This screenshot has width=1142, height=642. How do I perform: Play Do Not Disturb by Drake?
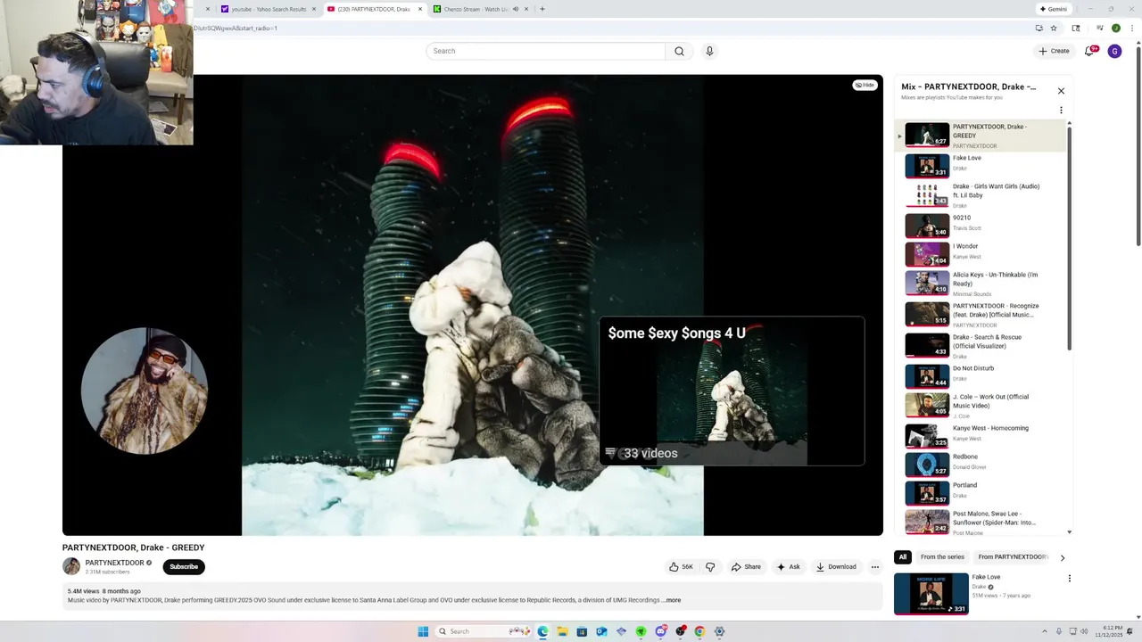click(x=980, y=375)
